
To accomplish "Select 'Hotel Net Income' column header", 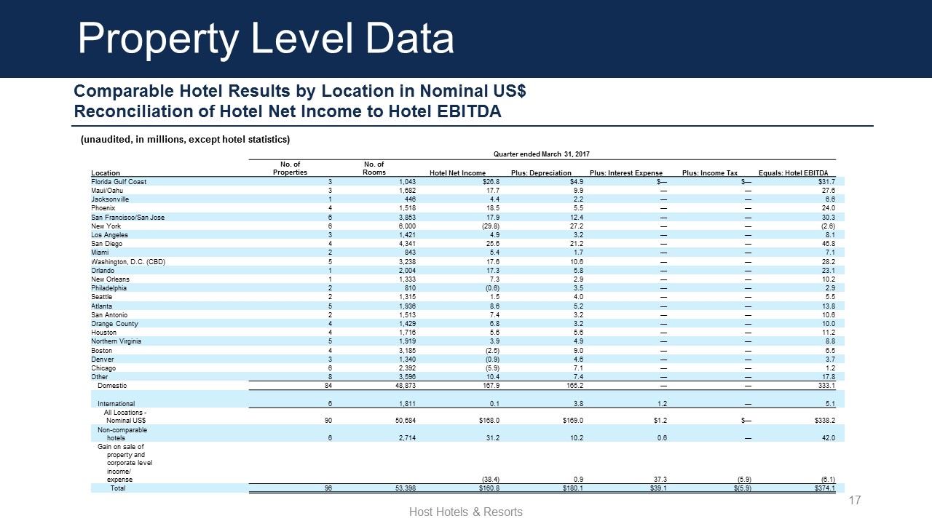I will [x=458, y=172].
